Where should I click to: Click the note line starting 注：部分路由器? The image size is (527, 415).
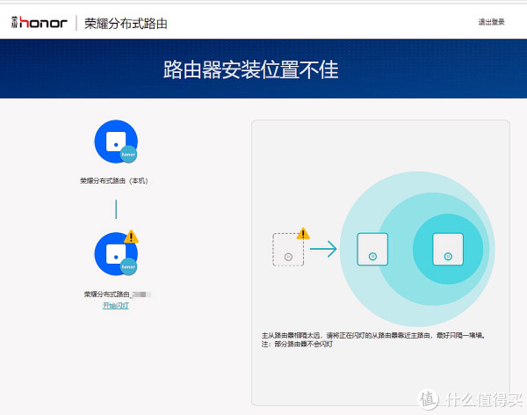297,344
